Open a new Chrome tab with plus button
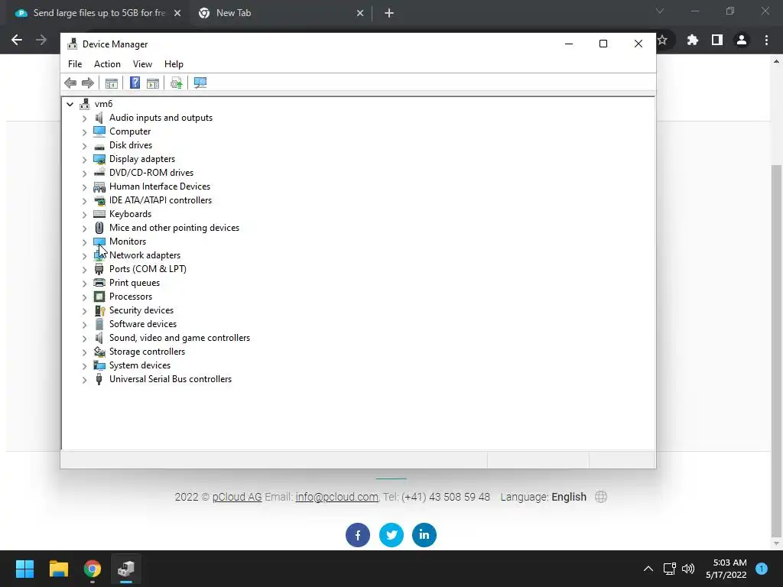This screenshot has width=783, height=587. pos(389,13)
